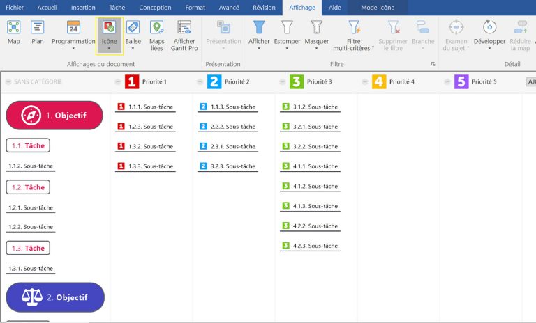Switch to the Révision tab
This screenshot has width=536, height=323.
[264, 7]
